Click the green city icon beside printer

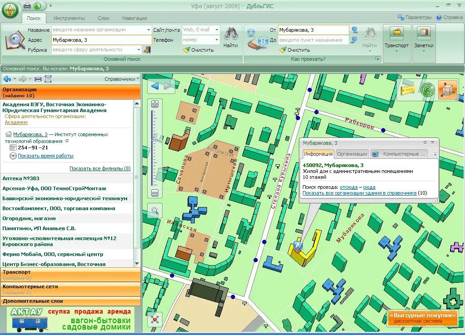click(37, 5)
